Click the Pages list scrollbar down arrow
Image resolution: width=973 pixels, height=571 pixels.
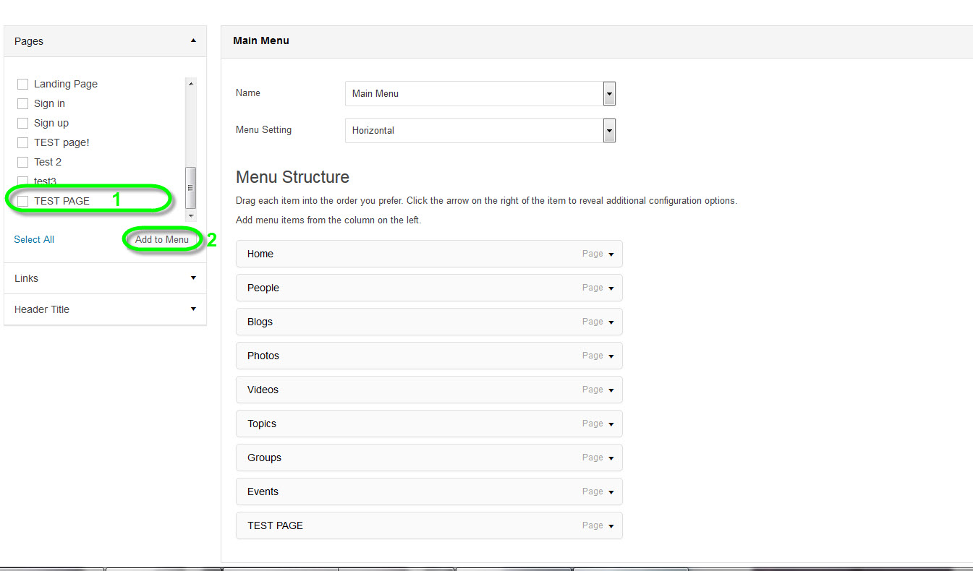[191, 215]
